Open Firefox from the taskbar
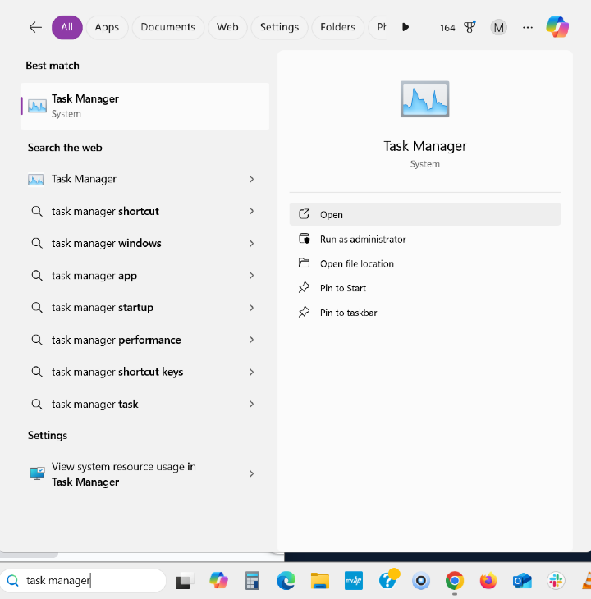This screenshot has height=599, width=591. tap(488, 581)
